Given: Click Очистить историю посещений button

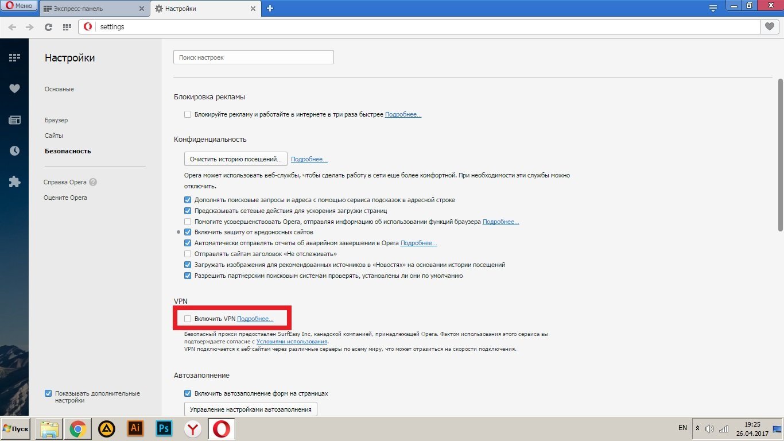Looking at the screenshot, I should (235, 159).
